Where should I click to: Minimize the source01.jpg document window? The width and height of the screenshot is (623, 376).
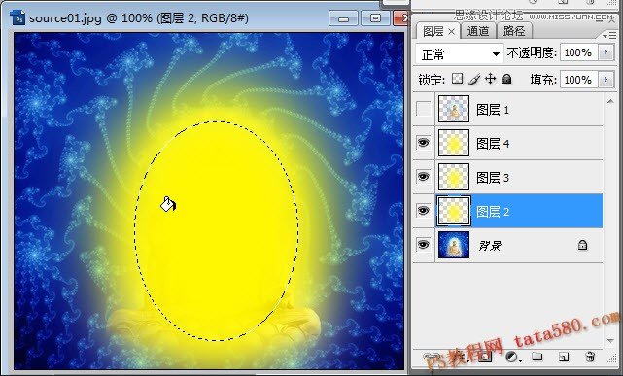[x=343, y=18]
